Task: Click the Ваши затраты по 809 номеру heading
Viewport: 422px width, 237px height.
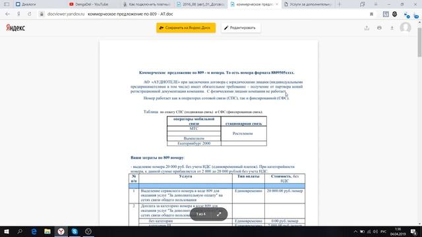Action: click(x=157, y=157)
